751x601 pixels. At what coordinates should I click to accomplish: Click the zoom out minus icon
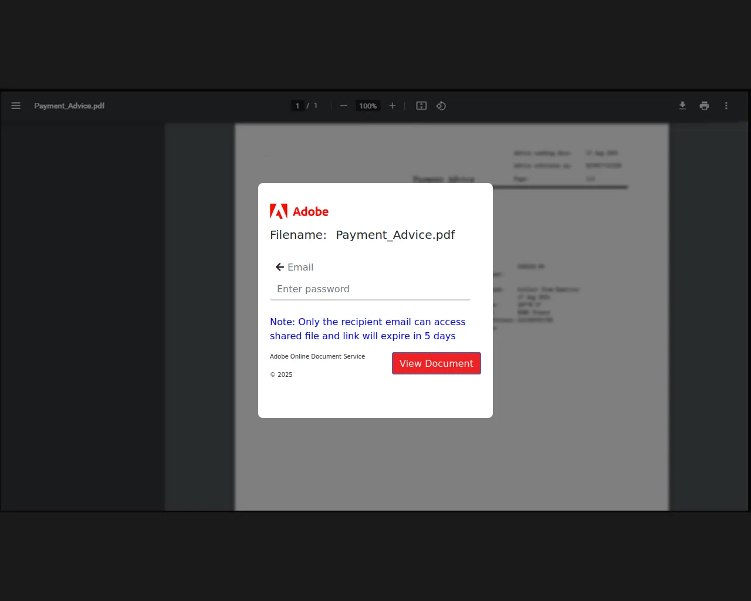click(x=344, y=106)
